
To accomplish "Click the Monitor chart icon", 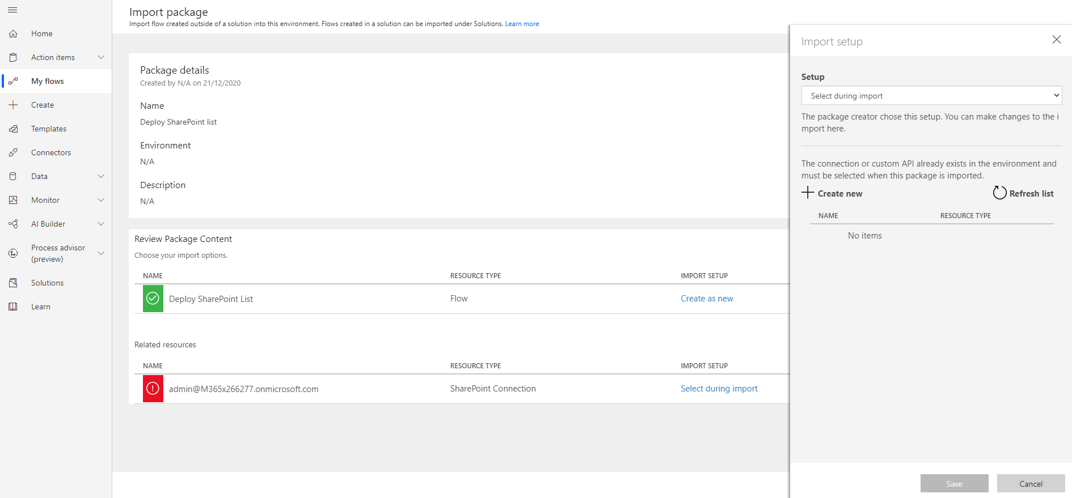I will (x=13, y=200).
